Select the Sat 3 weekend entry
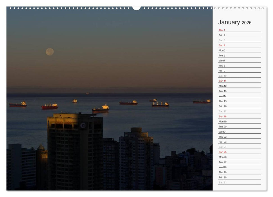 coord(222,40)
